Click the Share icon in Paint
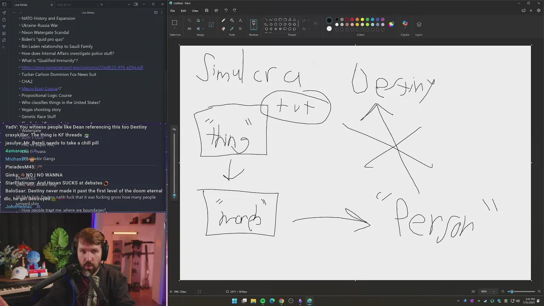 (x=216, y=11)
